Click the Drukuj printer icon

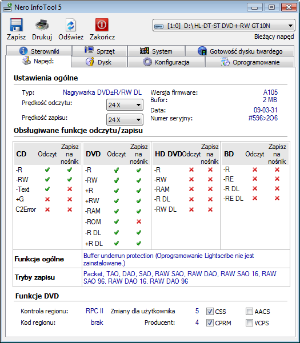(42, 25)
